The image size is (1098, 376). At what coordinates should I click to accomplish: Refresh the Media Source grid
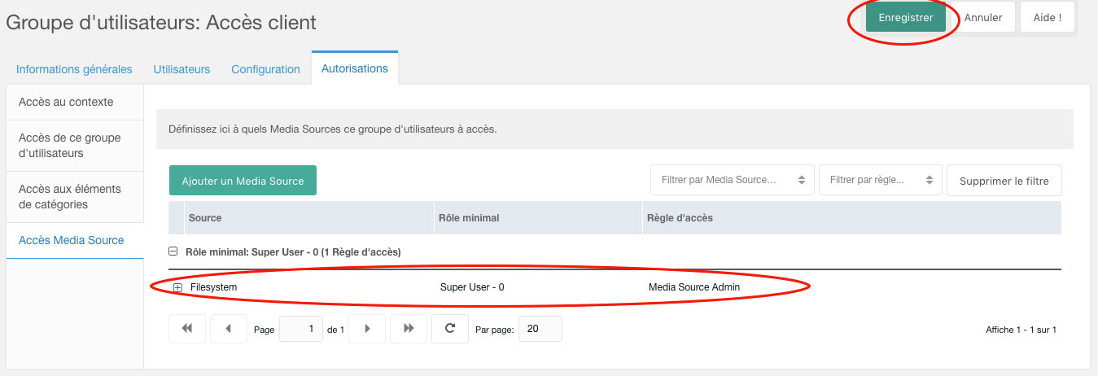coord(449,329)
